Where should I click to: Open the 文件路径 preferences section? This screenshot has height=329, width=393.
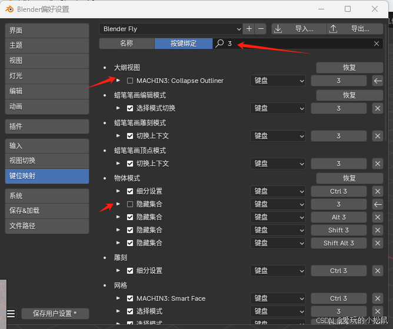pos(47,226)
